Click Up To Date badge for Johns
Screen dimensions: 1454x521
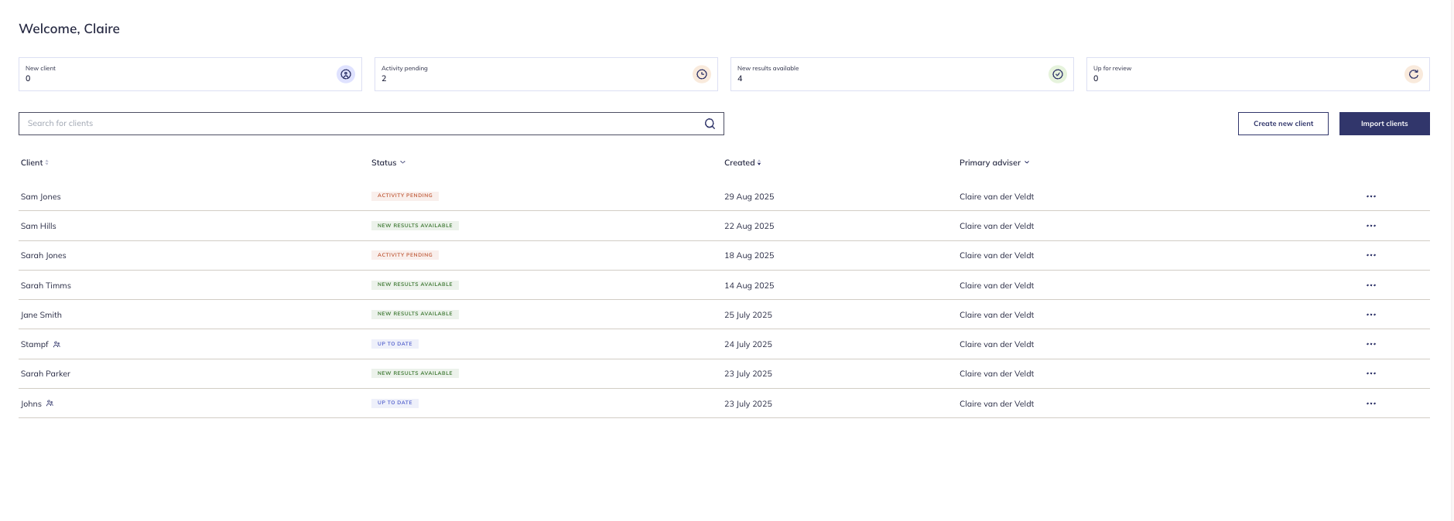[x=395, y=403]
